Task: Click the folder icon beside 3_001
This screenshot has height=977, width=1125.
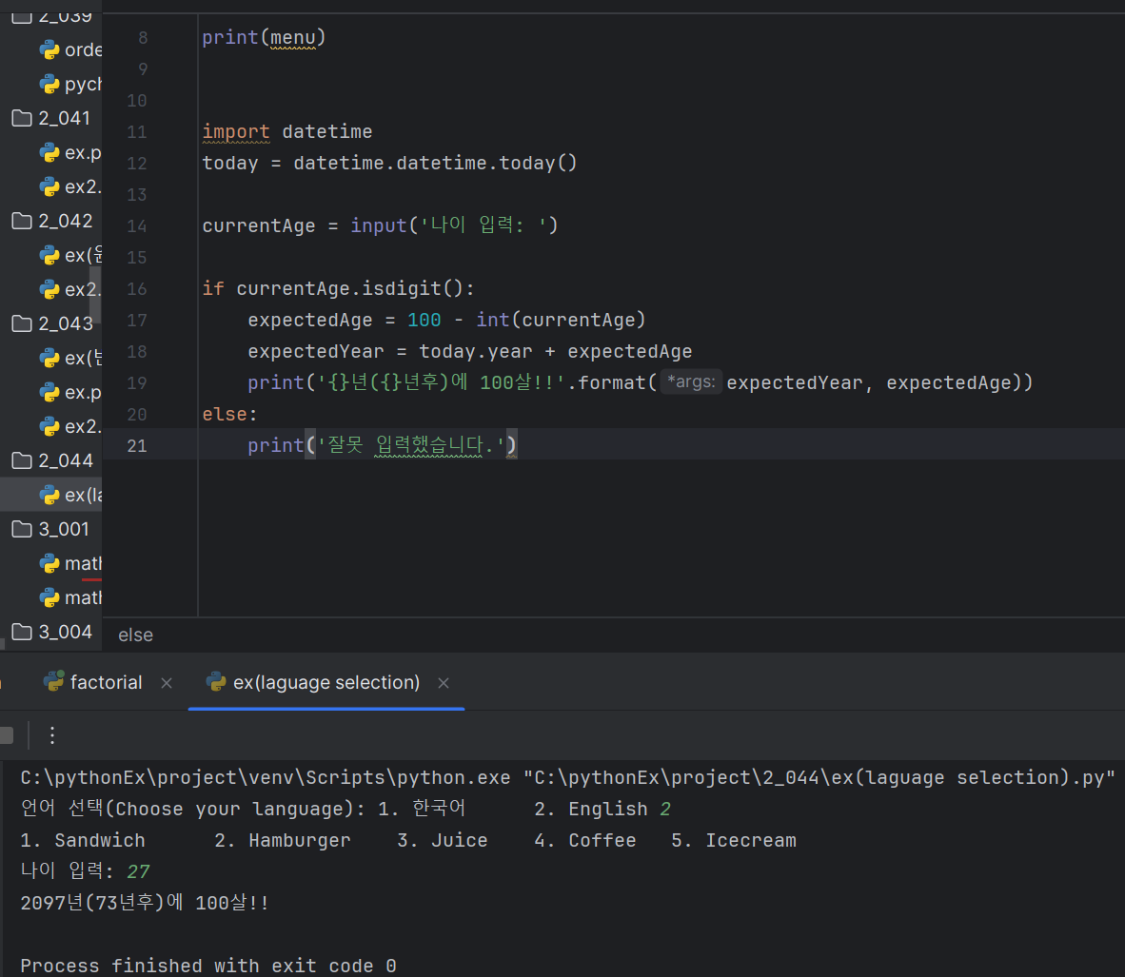Action: coord(22,529)
